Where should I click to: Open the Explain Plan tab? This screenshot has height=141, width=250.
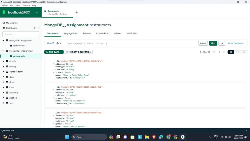(x=102, y=33)
